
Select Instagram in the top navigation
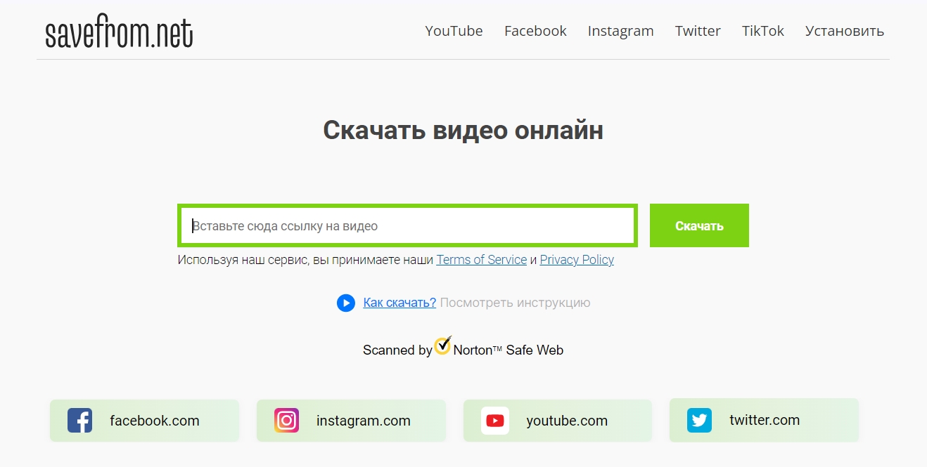coord(620,31)
